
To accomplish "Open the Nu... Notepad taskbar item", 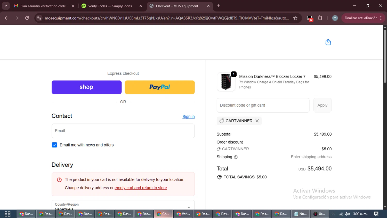I will pos(301,214).
